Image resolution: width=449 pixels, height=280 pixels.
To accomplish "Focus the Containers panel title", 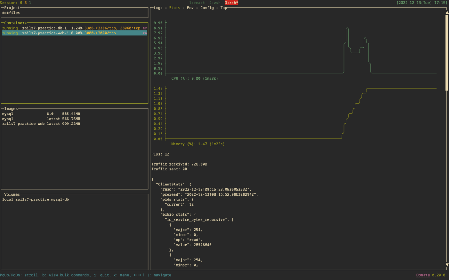I will pos(16,23).
